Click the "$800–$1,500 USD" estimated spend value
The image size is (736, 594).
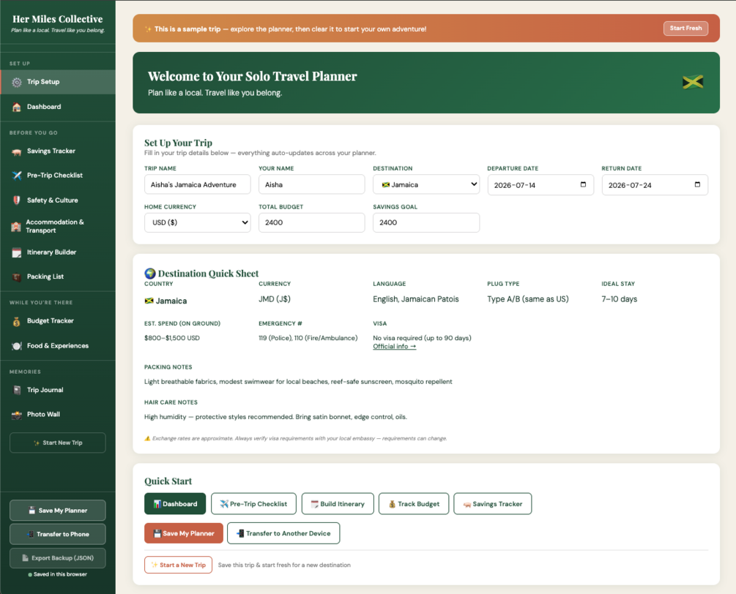click(172, 338)
